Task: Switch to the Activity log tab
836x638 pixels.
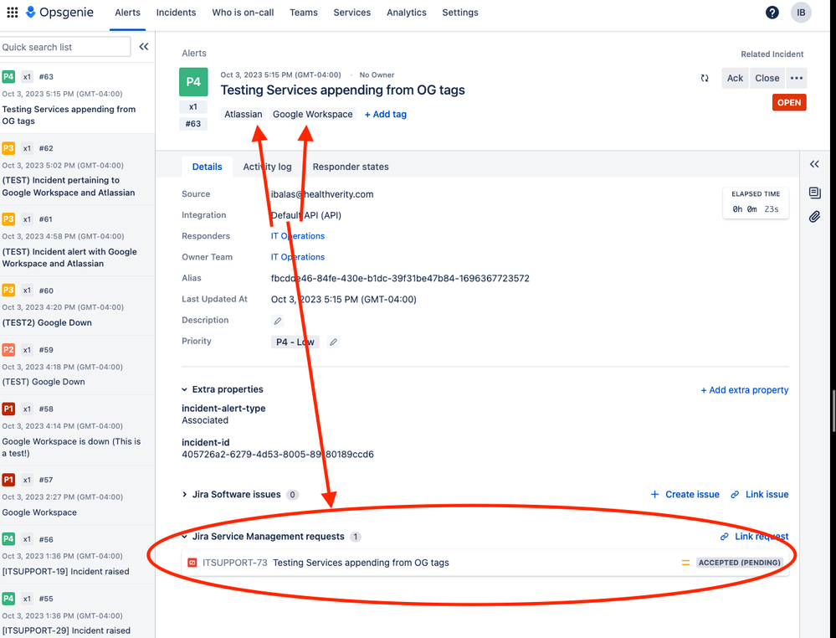Action: click(267, 167)
